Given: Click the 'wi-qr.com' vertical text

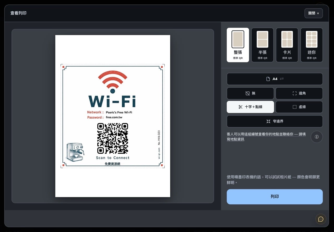Looking at the screenshot, I should click(159, 153).
